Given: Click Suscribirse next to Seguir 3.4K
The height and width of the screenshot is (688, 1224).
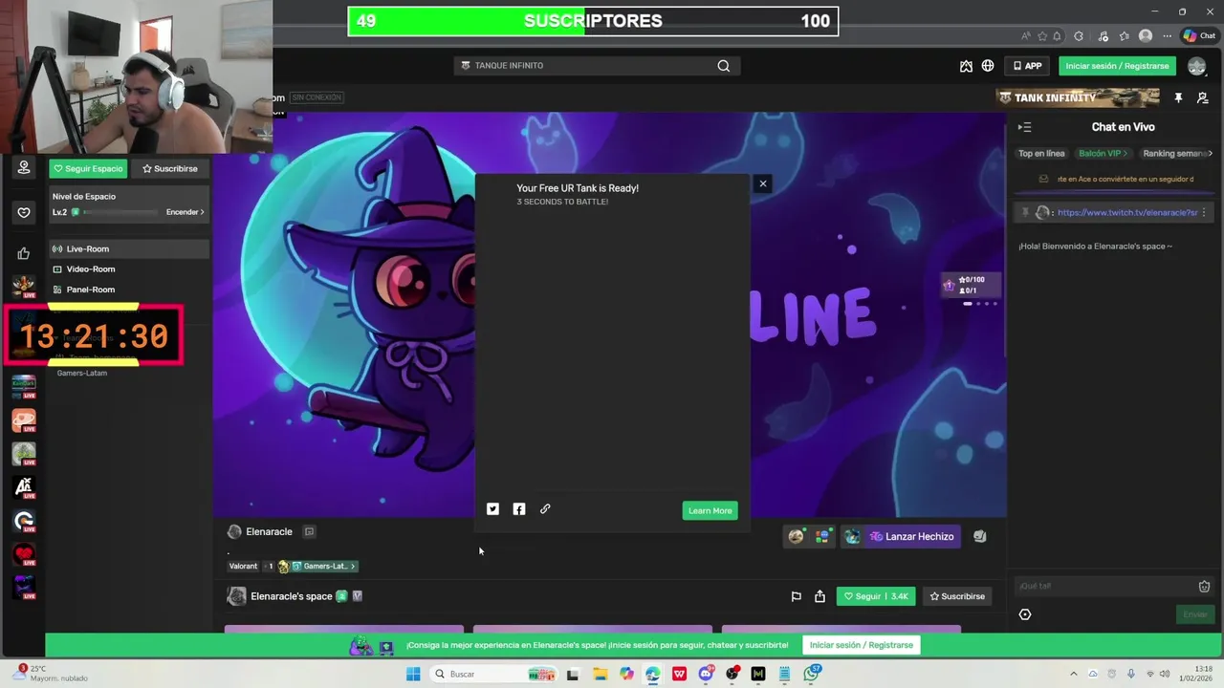Looking at the screenshot, I should [x=957, y=596].
